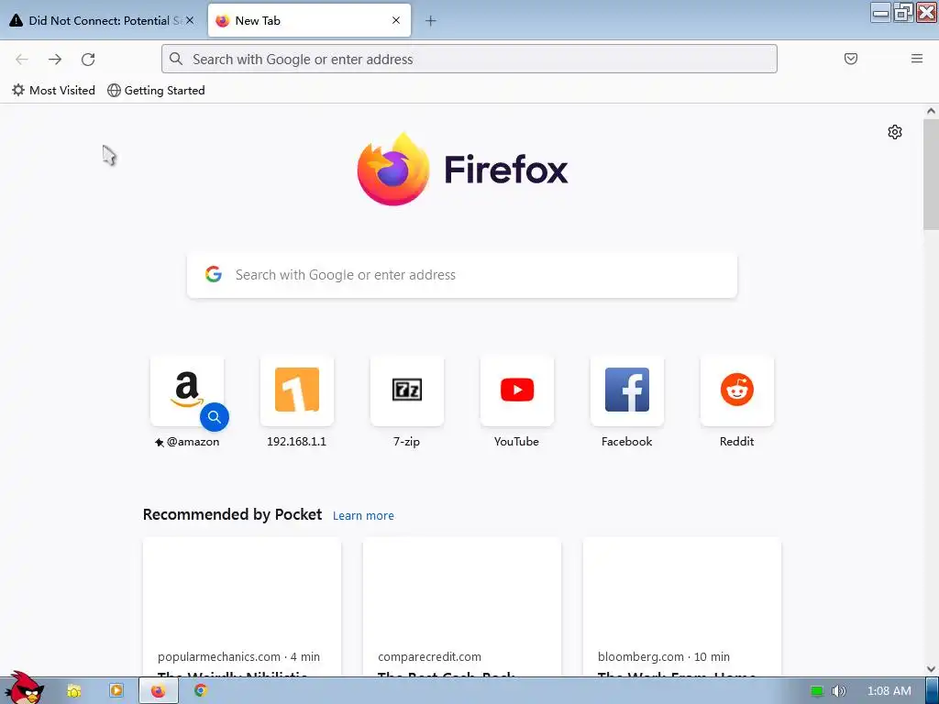This screenshot has height=704, width=939.
Task: Reload the current page
Action: 88,60
